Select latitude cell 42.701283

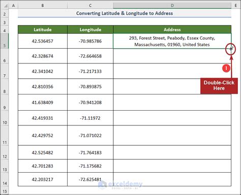(43, 166)
